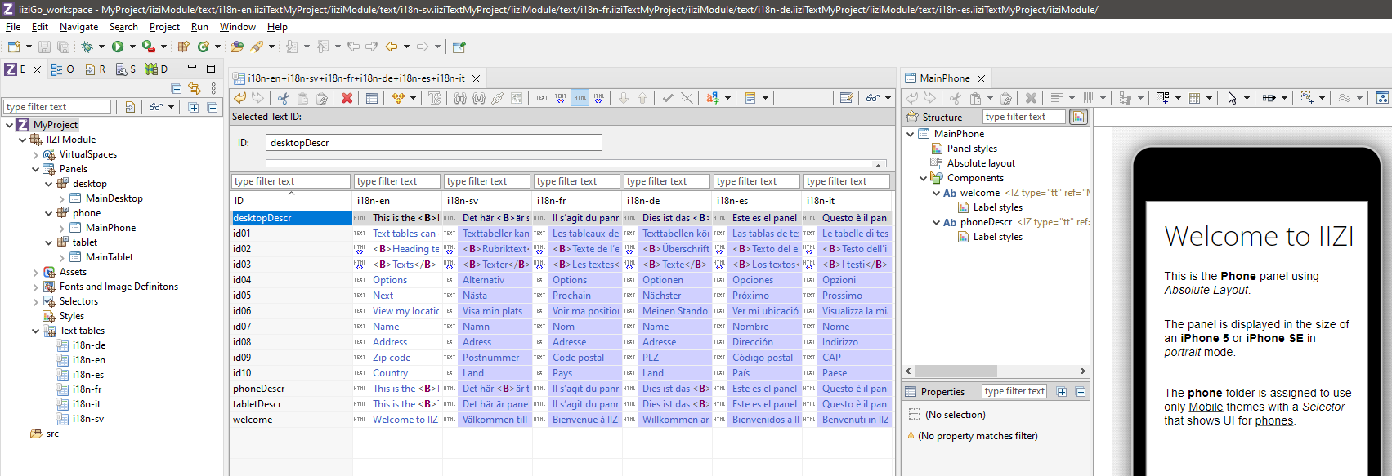Expand the VirtualSpaces tree node
The width and height of the screenshot is (1392, 476).
coord(35,154)
